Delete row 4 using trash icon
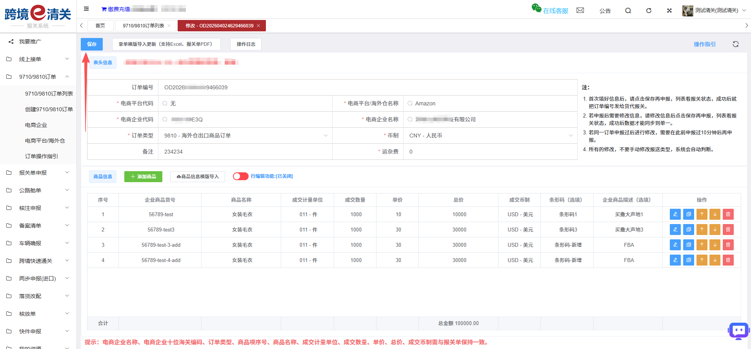Viewport: 751px width, 349px height. 728,260
